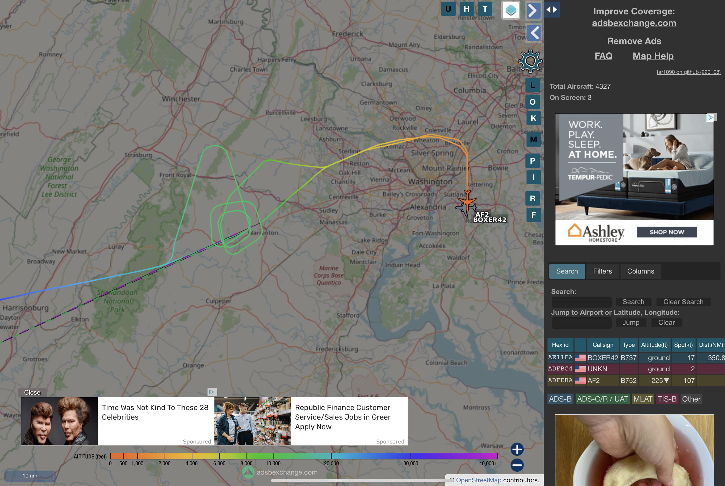The height and width of the screenshot is (486, 725).
Task: Sort by Hex id column header
Action: coord(560,345)
